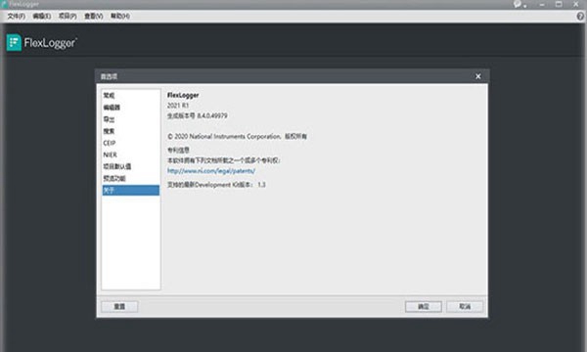Screen dimensions: 587x352
Task: Select the CEIP category
Action: 131,143
